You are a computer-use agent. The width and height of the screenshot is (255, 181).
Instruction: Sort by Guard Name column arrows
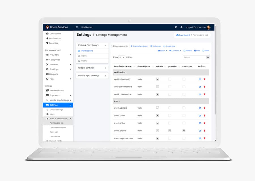pos(153,66)
